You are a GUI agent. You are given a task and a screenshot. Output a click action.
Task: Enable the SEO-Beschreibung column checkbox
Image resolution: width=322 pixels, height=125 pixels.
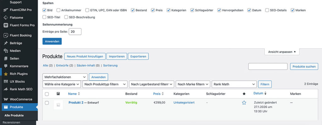click(x=66, y=17)
